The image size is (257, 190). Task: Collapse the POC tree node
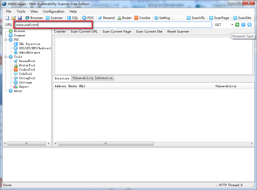click(6, 40)
